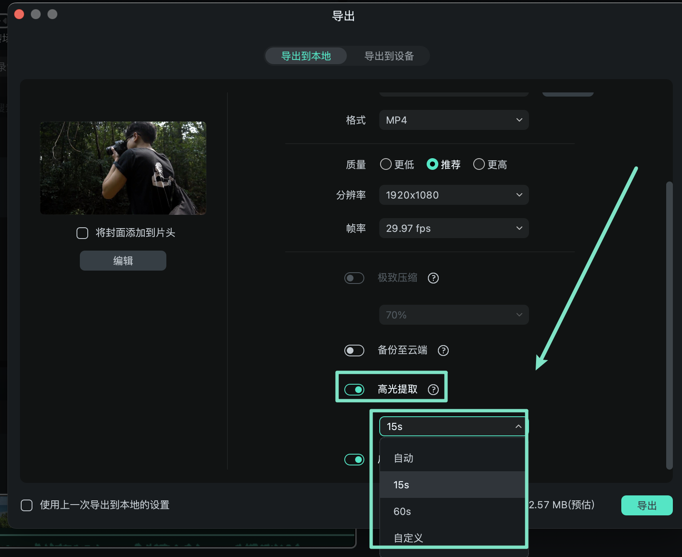Open the Ultra Compression (极致压缩) help icon

(x=433, y=278)
